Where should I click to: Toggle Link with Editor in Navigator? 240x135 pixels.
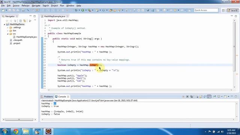pyautogui.click(x=24, y=21)
